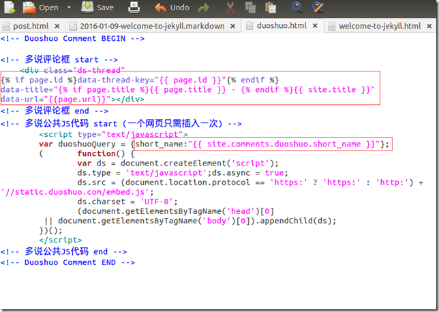Print the document using printer icon
This screenshot has height=312, width=439.
pyautogui.click(x=134, y=7)
